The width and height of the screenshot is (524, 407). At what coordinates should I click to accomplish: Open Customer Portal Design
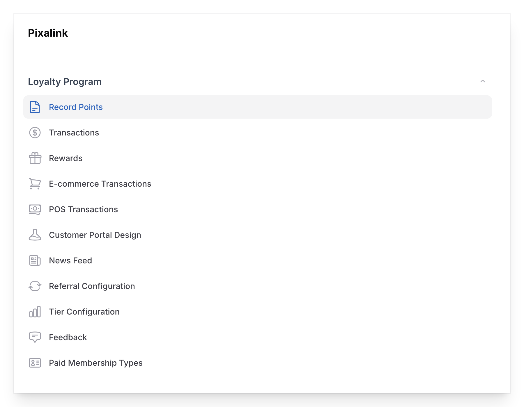point(95,235)
